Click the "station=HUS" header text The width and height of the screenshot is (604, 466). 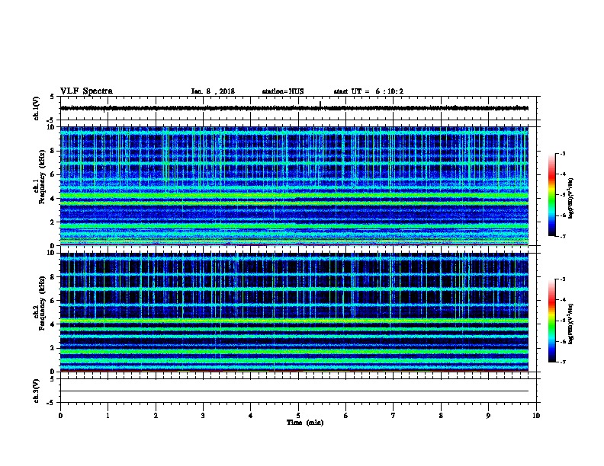[x=283, y=91]
